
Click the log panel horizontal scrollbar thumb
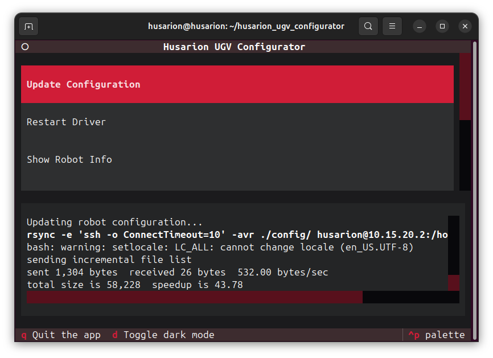[194, 297]
